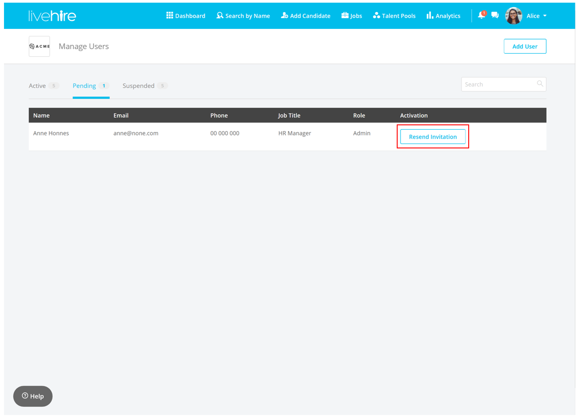Open the Help widget
578x419 pixels.
pyautogui.click(x=33, y=396)
